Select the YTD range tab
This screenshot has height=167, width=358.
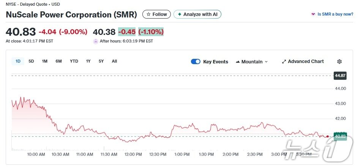[x=74, y=61]
